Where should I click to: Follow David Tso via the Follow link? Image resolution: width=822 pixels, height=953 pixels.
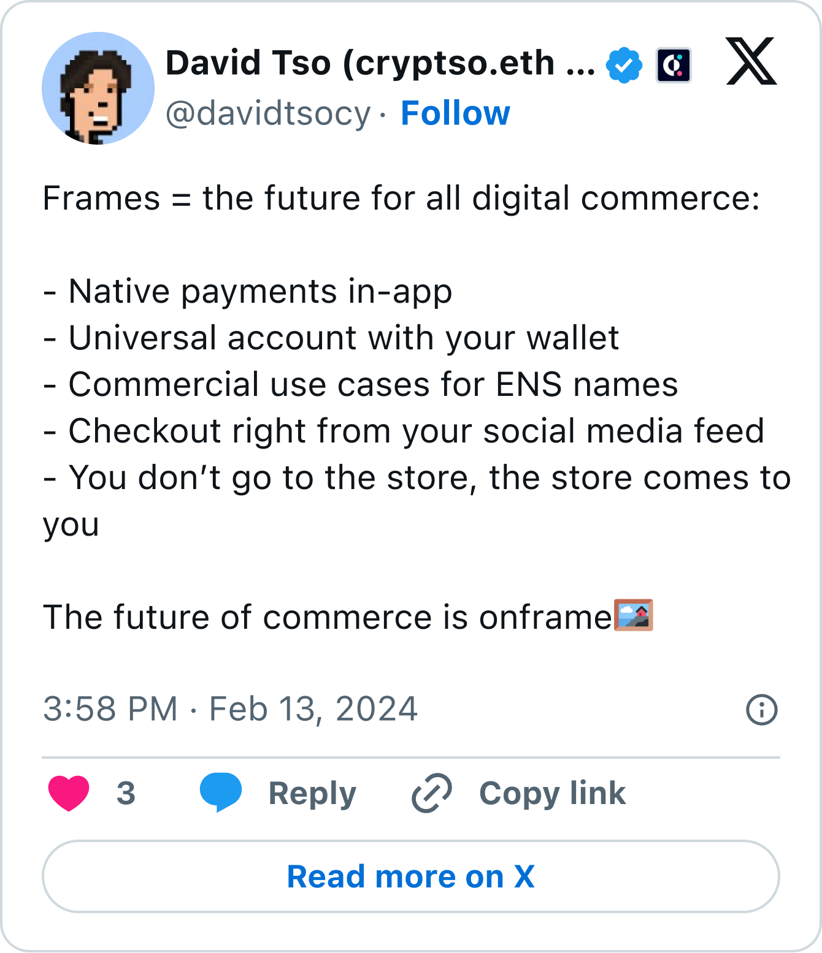click(455, 113)
